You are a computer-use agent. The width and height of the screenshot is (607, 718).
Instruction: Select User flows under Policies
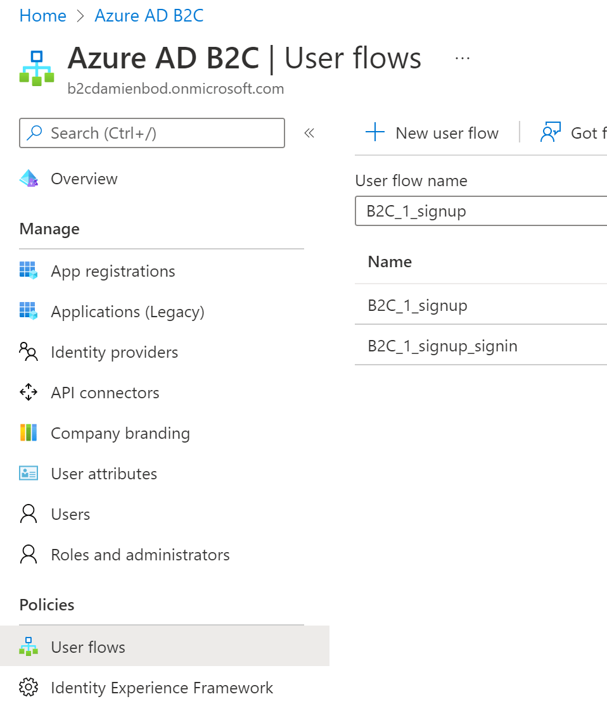88,647
